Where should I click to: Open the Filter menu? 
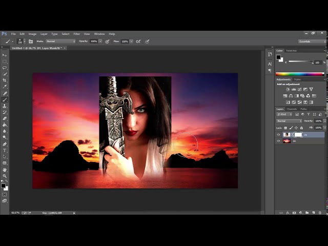click(76, 34)
